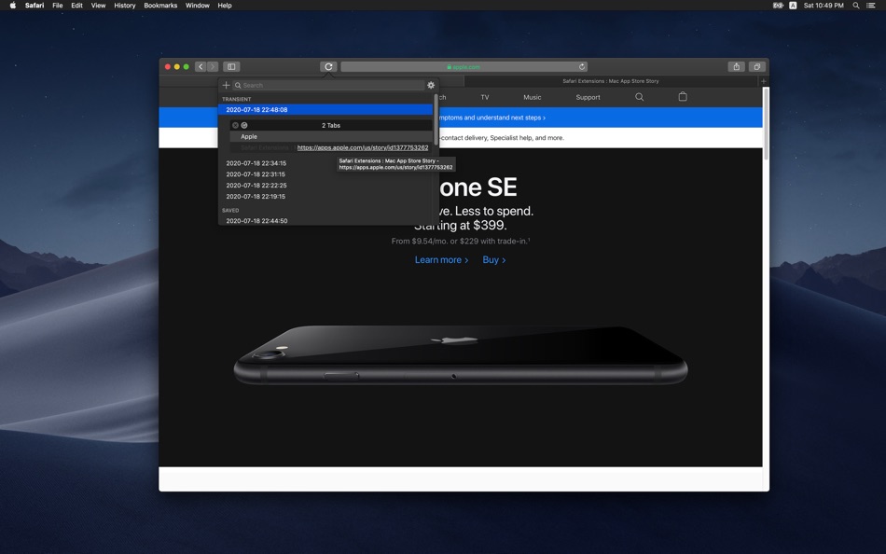Open the Safari menu
886x554 pixels.
[x=35, y=5]
